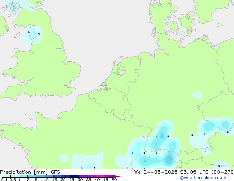Click the "50" legend scale value
Screen dimensions: 234x181
(x=114, y=180)
